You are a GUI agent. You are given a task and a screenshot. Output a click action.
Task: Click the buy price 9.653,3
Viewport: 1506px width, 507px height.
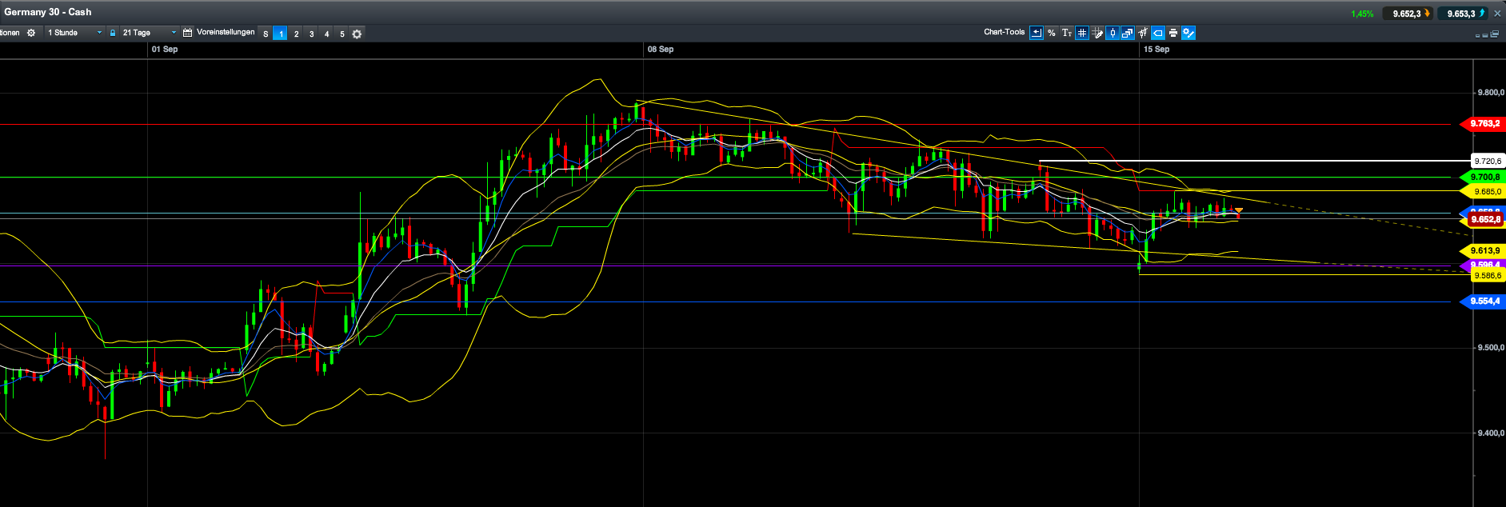pos(1463,14)
